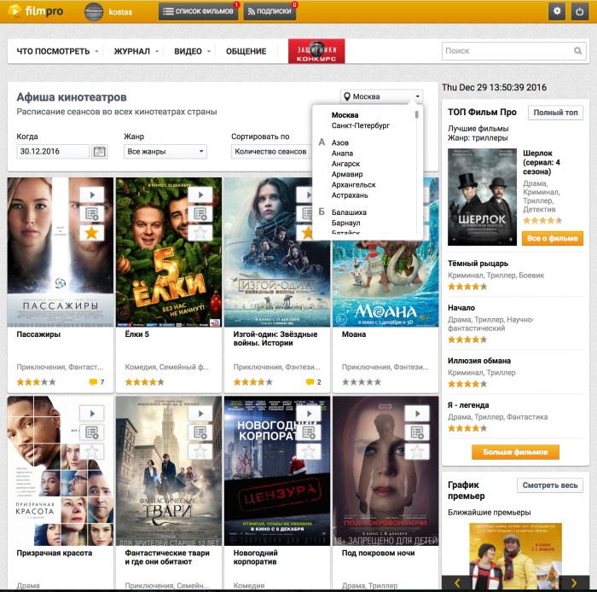Viewport: 597px width, 592px height.
Task: Open the Все жанры genre dropdown
Action: click(x=165, y=152)
